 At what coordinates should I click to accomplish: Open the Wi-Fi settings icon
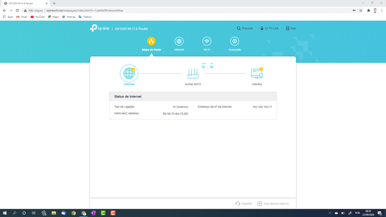pyautogui.click(x=207, y=42)
